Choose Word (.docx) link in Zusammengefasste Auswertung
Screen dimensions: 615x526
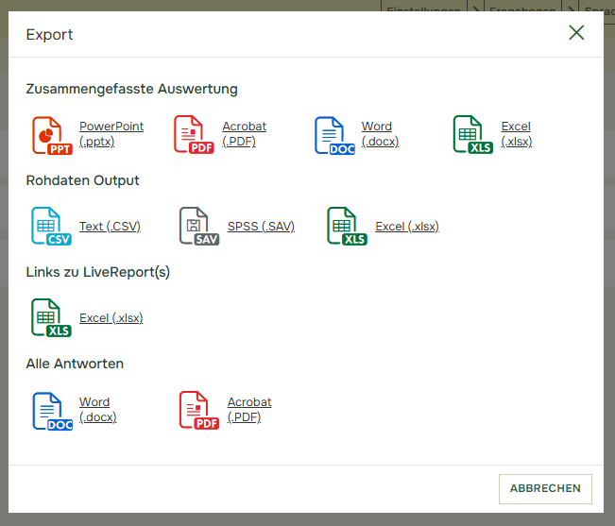380,134
